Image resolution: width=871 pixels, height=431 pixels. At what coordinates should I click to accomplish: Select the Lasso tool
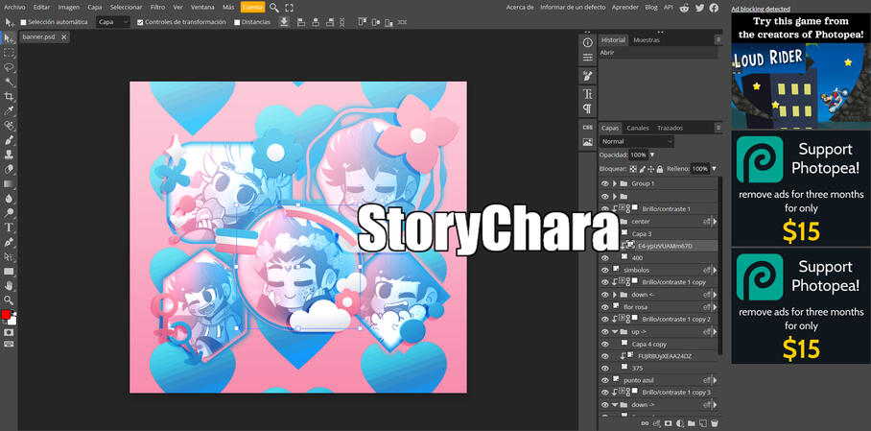point(9,67)
